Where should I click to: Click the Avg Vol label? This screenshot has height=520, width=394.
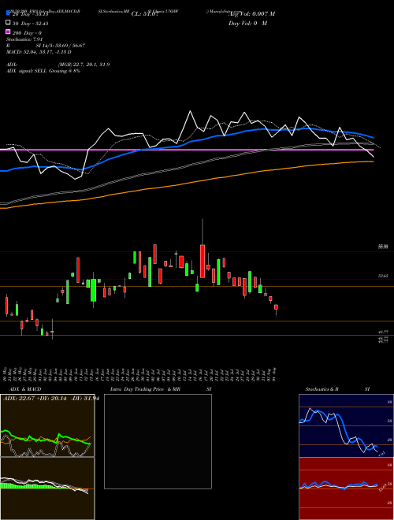pyautogui.click(x=253, y=14)
